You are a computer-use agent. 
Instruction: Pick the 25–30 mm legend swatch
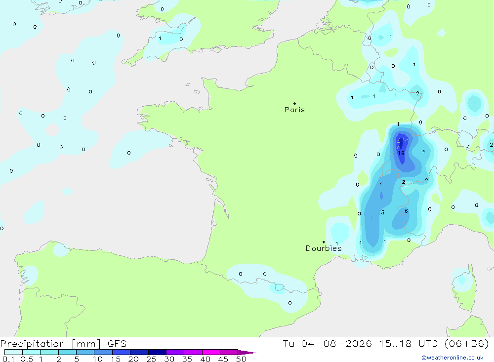tap(157, 352)
